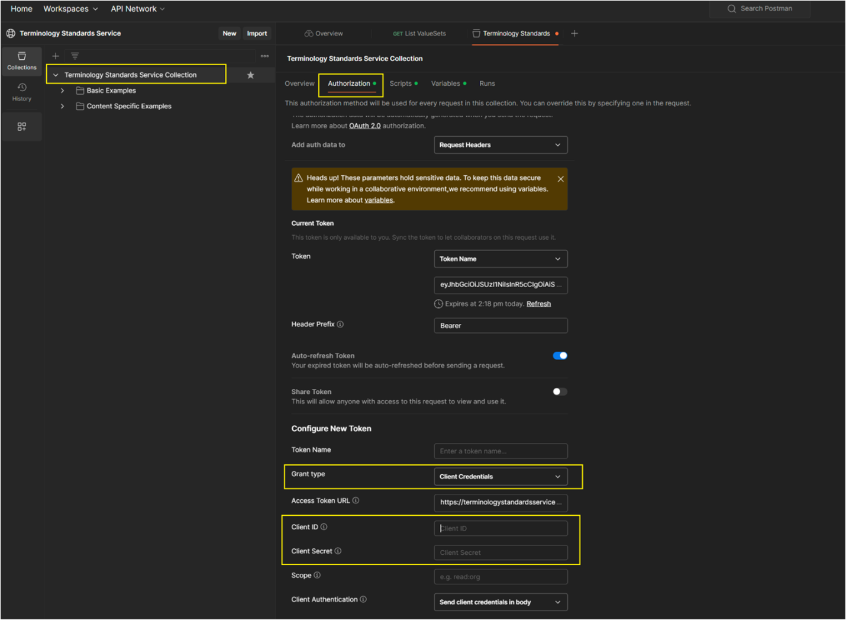Click the workspace globe icon

coord(11,34)
